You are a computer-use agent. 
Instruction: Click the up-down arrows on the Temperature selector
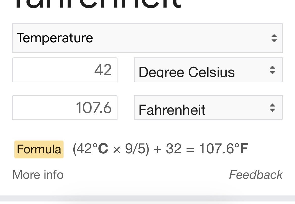274,38
